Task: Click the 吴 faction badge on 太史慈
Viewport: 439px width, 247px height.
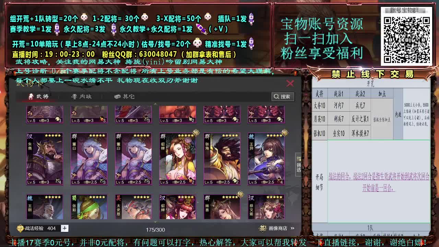Action: (119, 198)
